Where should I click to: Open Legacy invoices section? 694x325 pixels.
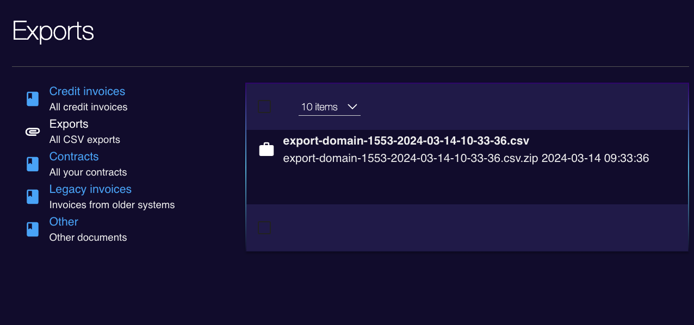click(x=90, y=189)
